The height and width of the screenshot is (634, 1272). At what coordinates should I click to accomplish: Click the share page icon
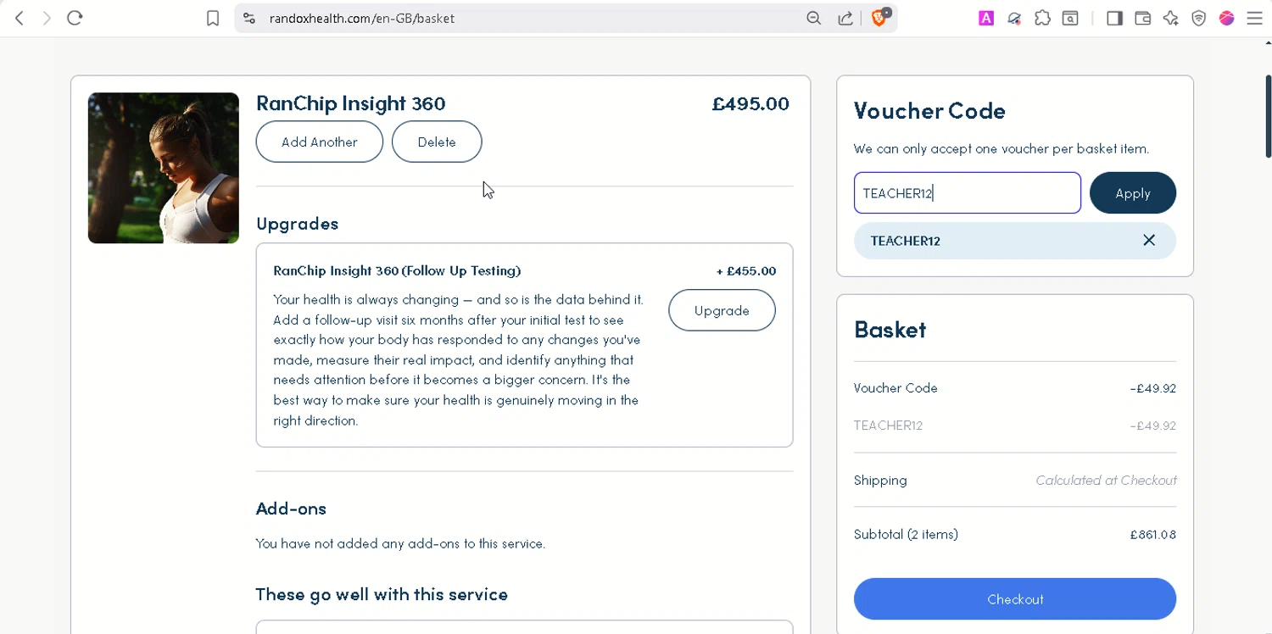(x=845, y=18)
